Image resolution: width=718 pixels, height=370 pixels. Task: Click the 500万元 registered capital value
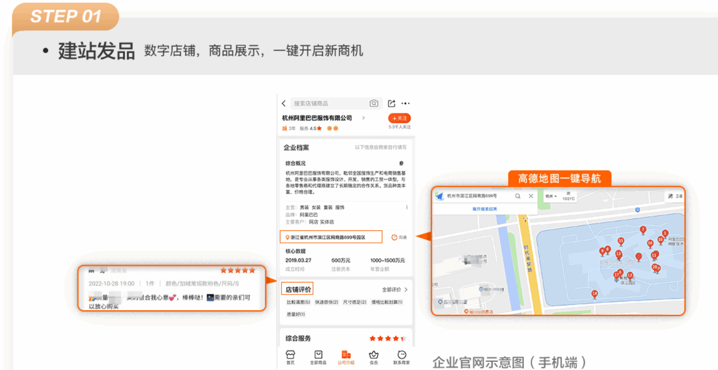[340, 260]
